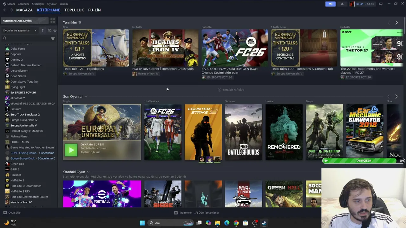
Task: Switch to the MAĞAZA tab
Action: [24, 10]
